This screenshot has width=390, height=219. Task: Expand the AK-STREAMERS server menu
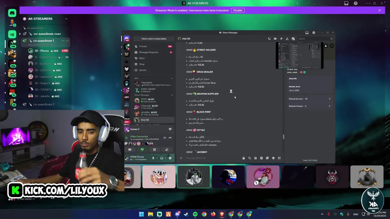(66, 19)
